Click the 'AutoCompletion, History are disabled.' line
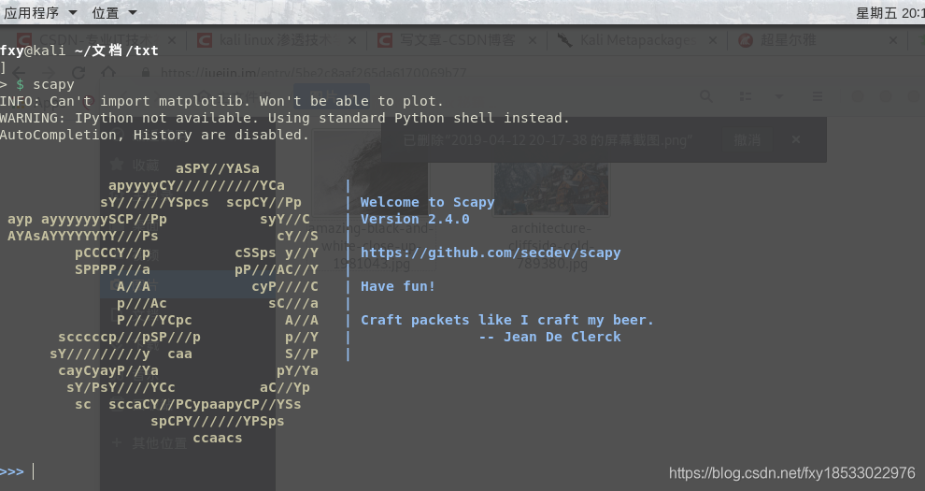The width and height of the screenshot is (925, 491). tap(154, 135)
